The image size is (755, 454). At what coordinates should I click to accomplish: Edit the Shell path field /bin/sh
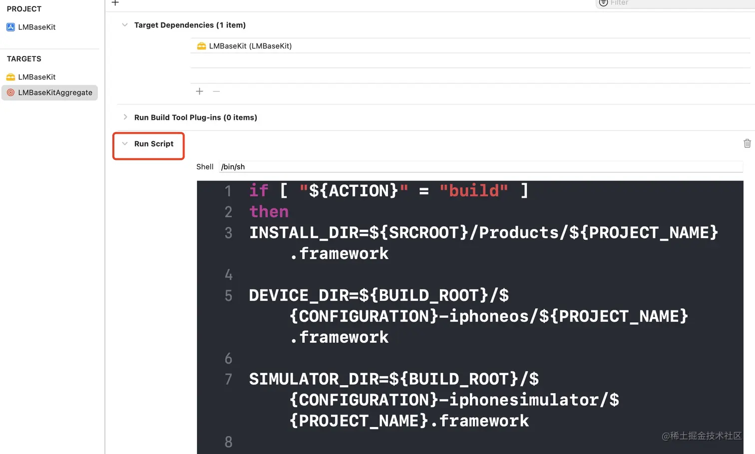[x=481, y=167]
